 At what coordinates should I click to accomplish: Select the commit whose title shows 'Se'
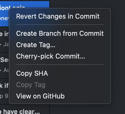pos(4,60)
